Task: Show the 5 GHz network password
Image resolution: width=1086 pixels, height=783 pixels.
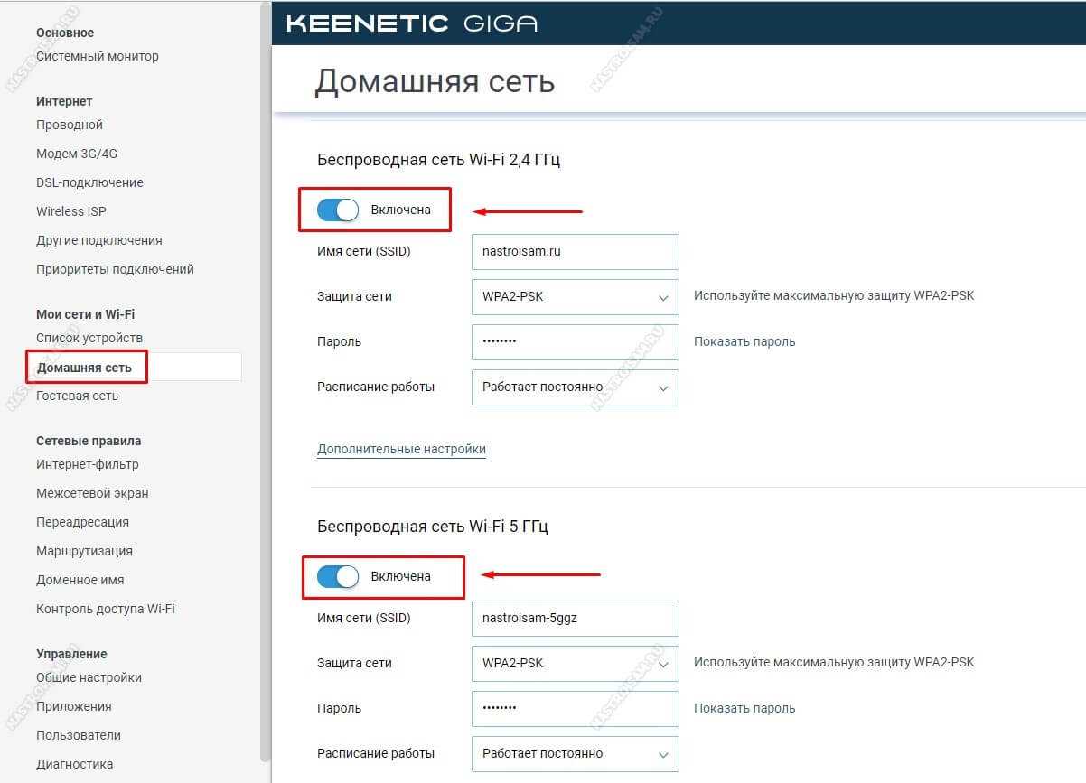Action: click(744, 708)
